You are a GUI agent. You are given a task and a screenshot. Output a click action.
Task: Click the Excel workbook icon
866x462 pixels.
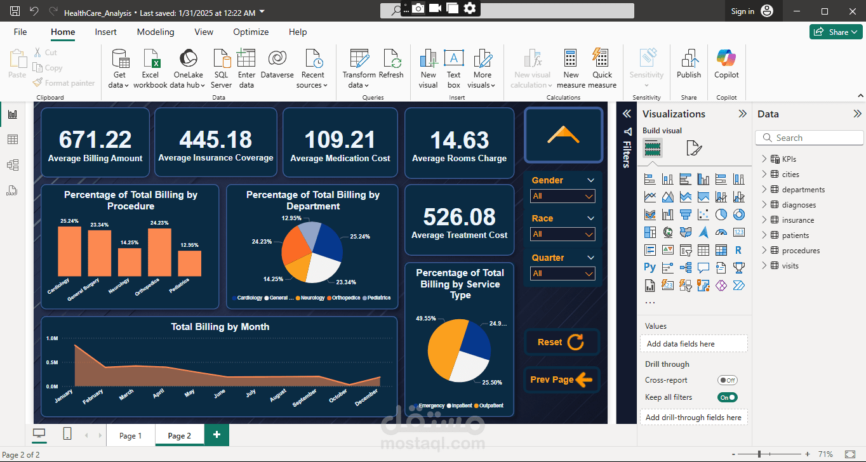tap(150, 59)
